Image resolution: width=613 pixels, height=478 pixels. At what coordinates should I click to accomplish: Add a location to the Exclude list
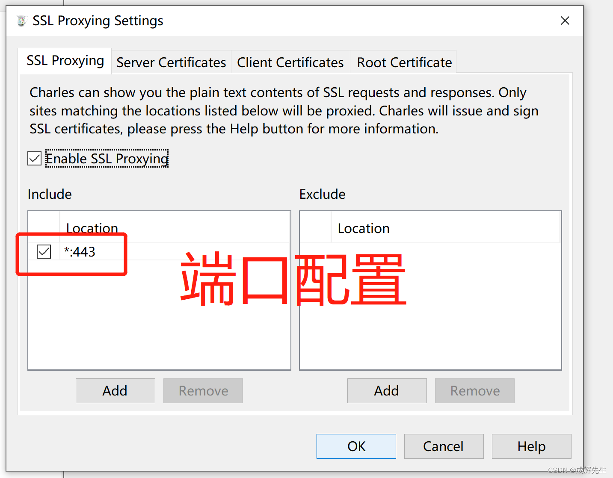click(x=387, y=391)
